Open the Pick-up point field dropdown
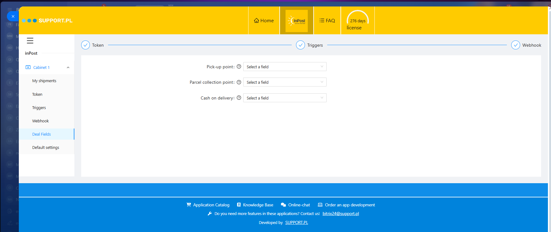This screenshot has height=232, width=551. (285, 67)
